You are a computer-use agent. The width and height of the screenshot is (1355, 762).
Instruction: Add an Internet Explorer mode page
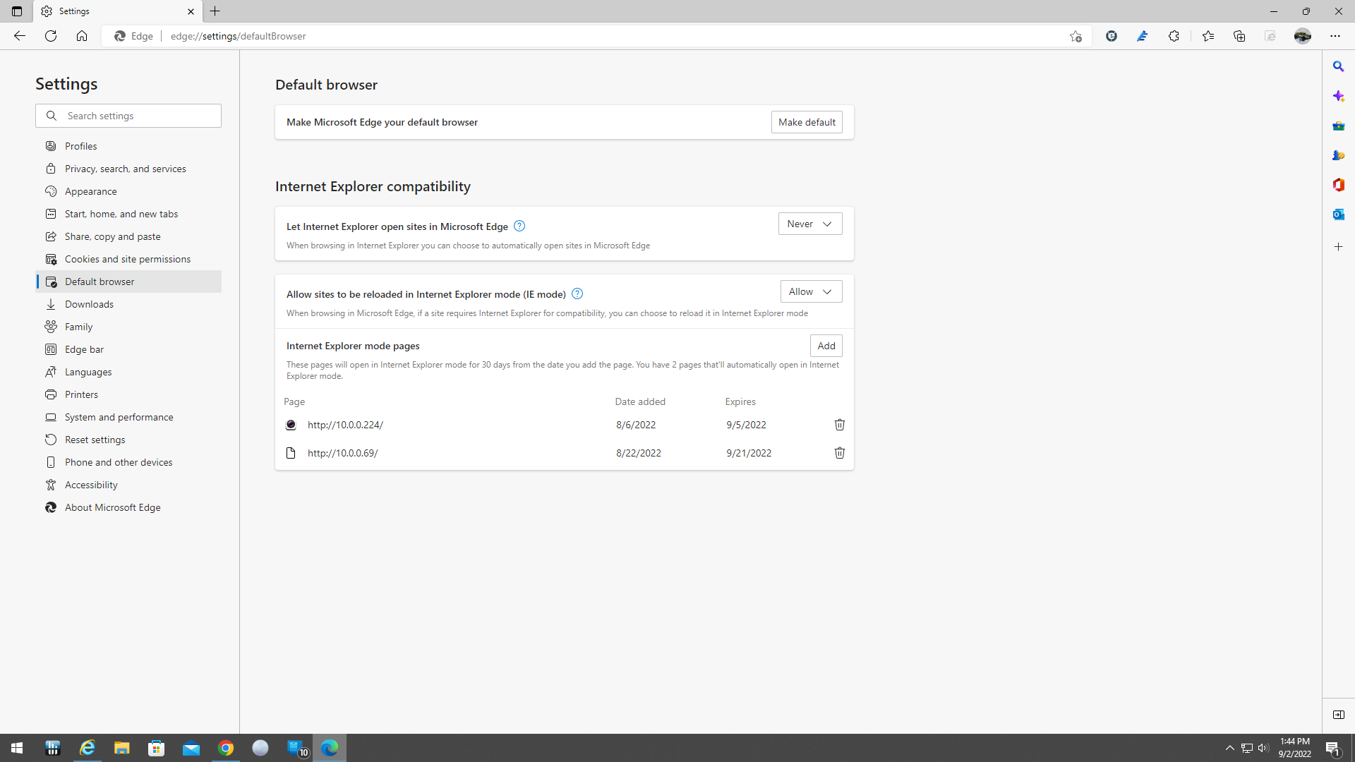point(826,346)
